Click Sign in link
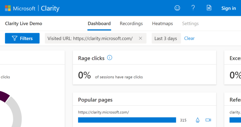The width and height of the screenshot is (241, 127). 228,8
